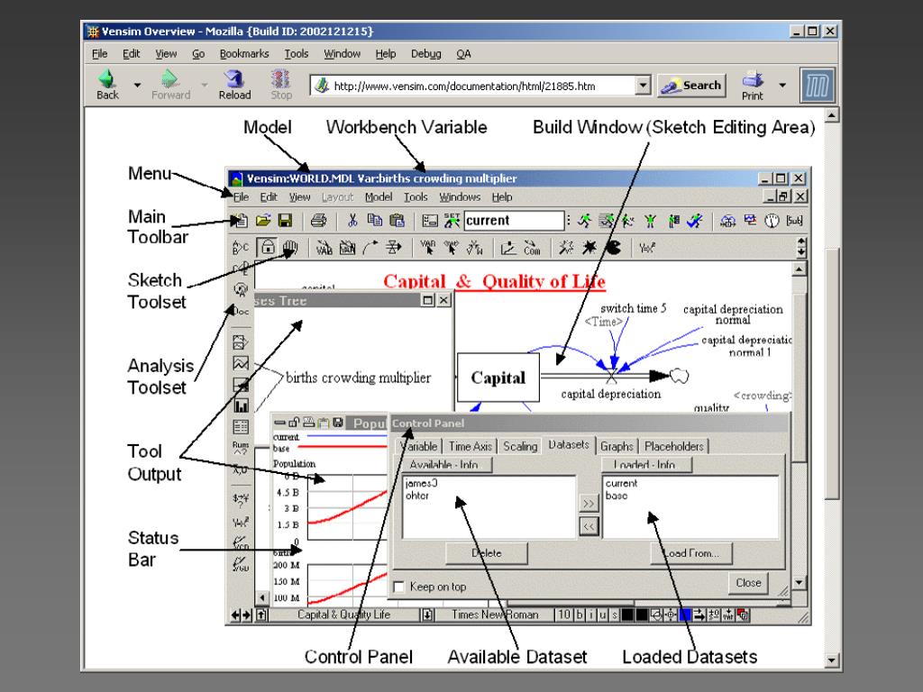Click Mozilla Reload toolbar button
This screenshot has height=692, width=923.
(x=234, y=84)
